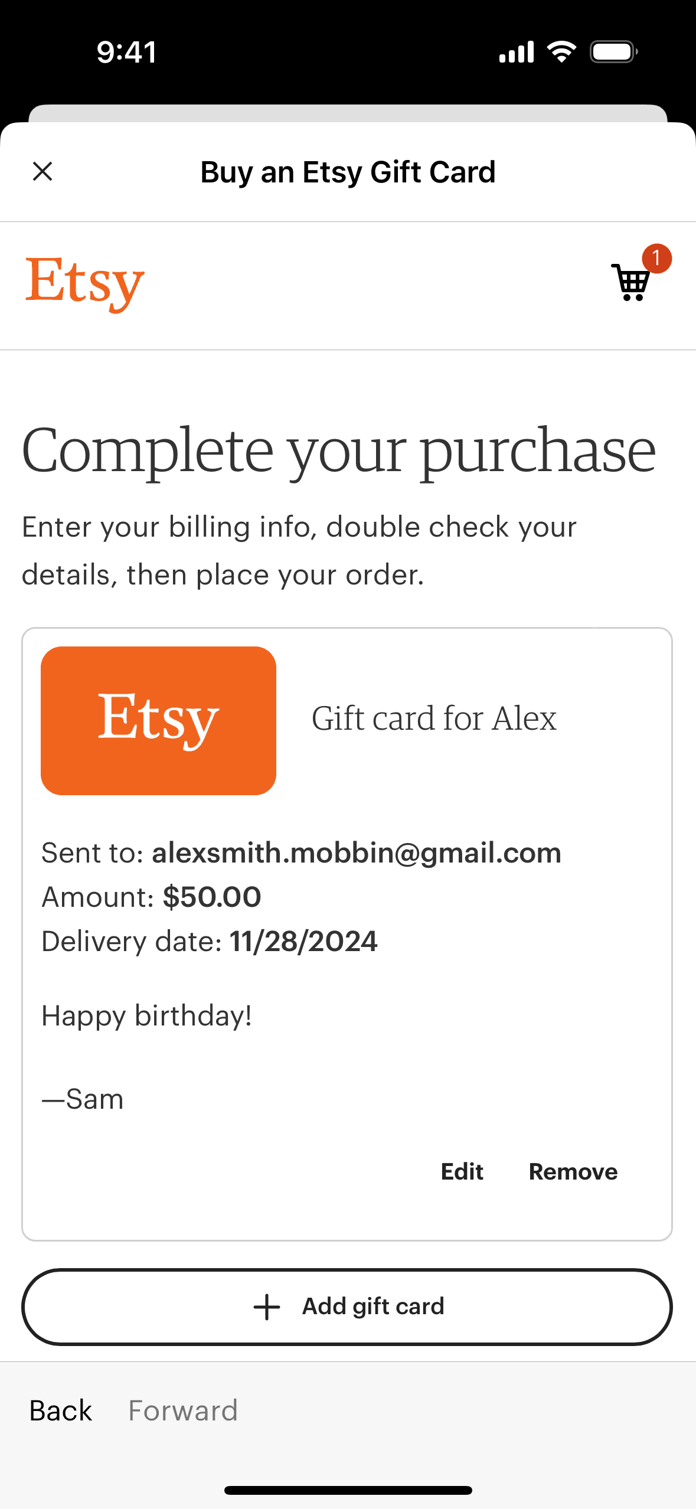Go Back in the web view
The height and width of the screenshot is (1509, 696).
click(x=61, y=1410)
